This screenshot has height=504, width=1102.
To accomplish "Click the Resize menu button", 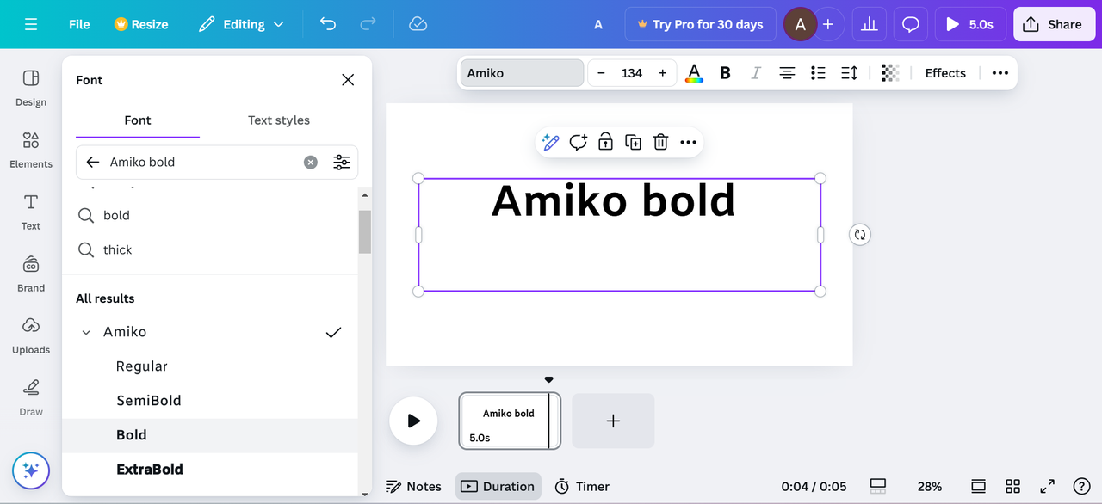I will 141,24.
